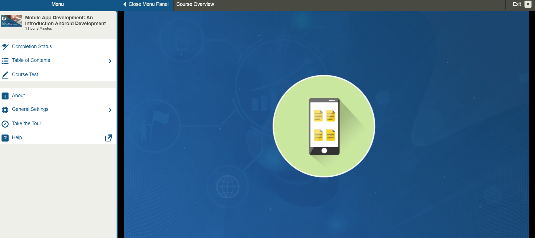Click the Close Menu Panel arrow icon
This screenshot has width=535, height=238.
pyautogui.click(x=125, y=4)
